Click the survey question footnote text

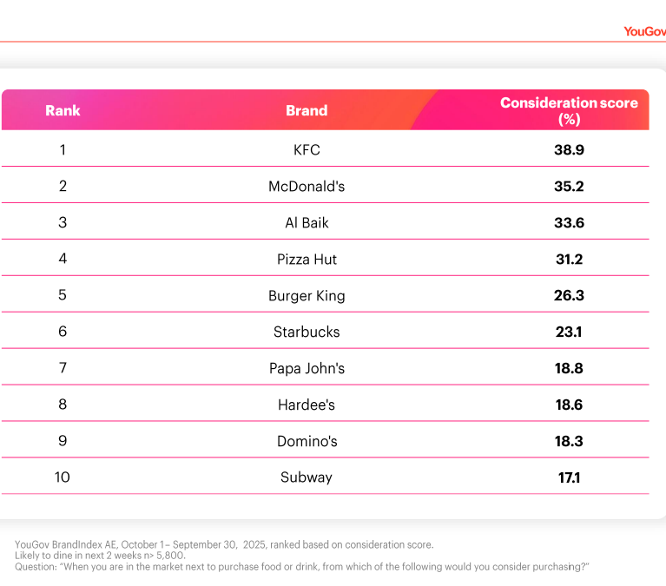pyautogui.click(x=302, y=566)
